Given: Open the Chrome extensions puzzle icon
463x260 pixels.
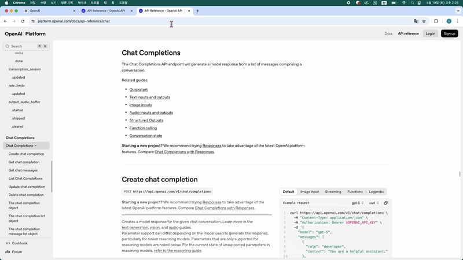Looking at the screenshot, I should point(436,21).
